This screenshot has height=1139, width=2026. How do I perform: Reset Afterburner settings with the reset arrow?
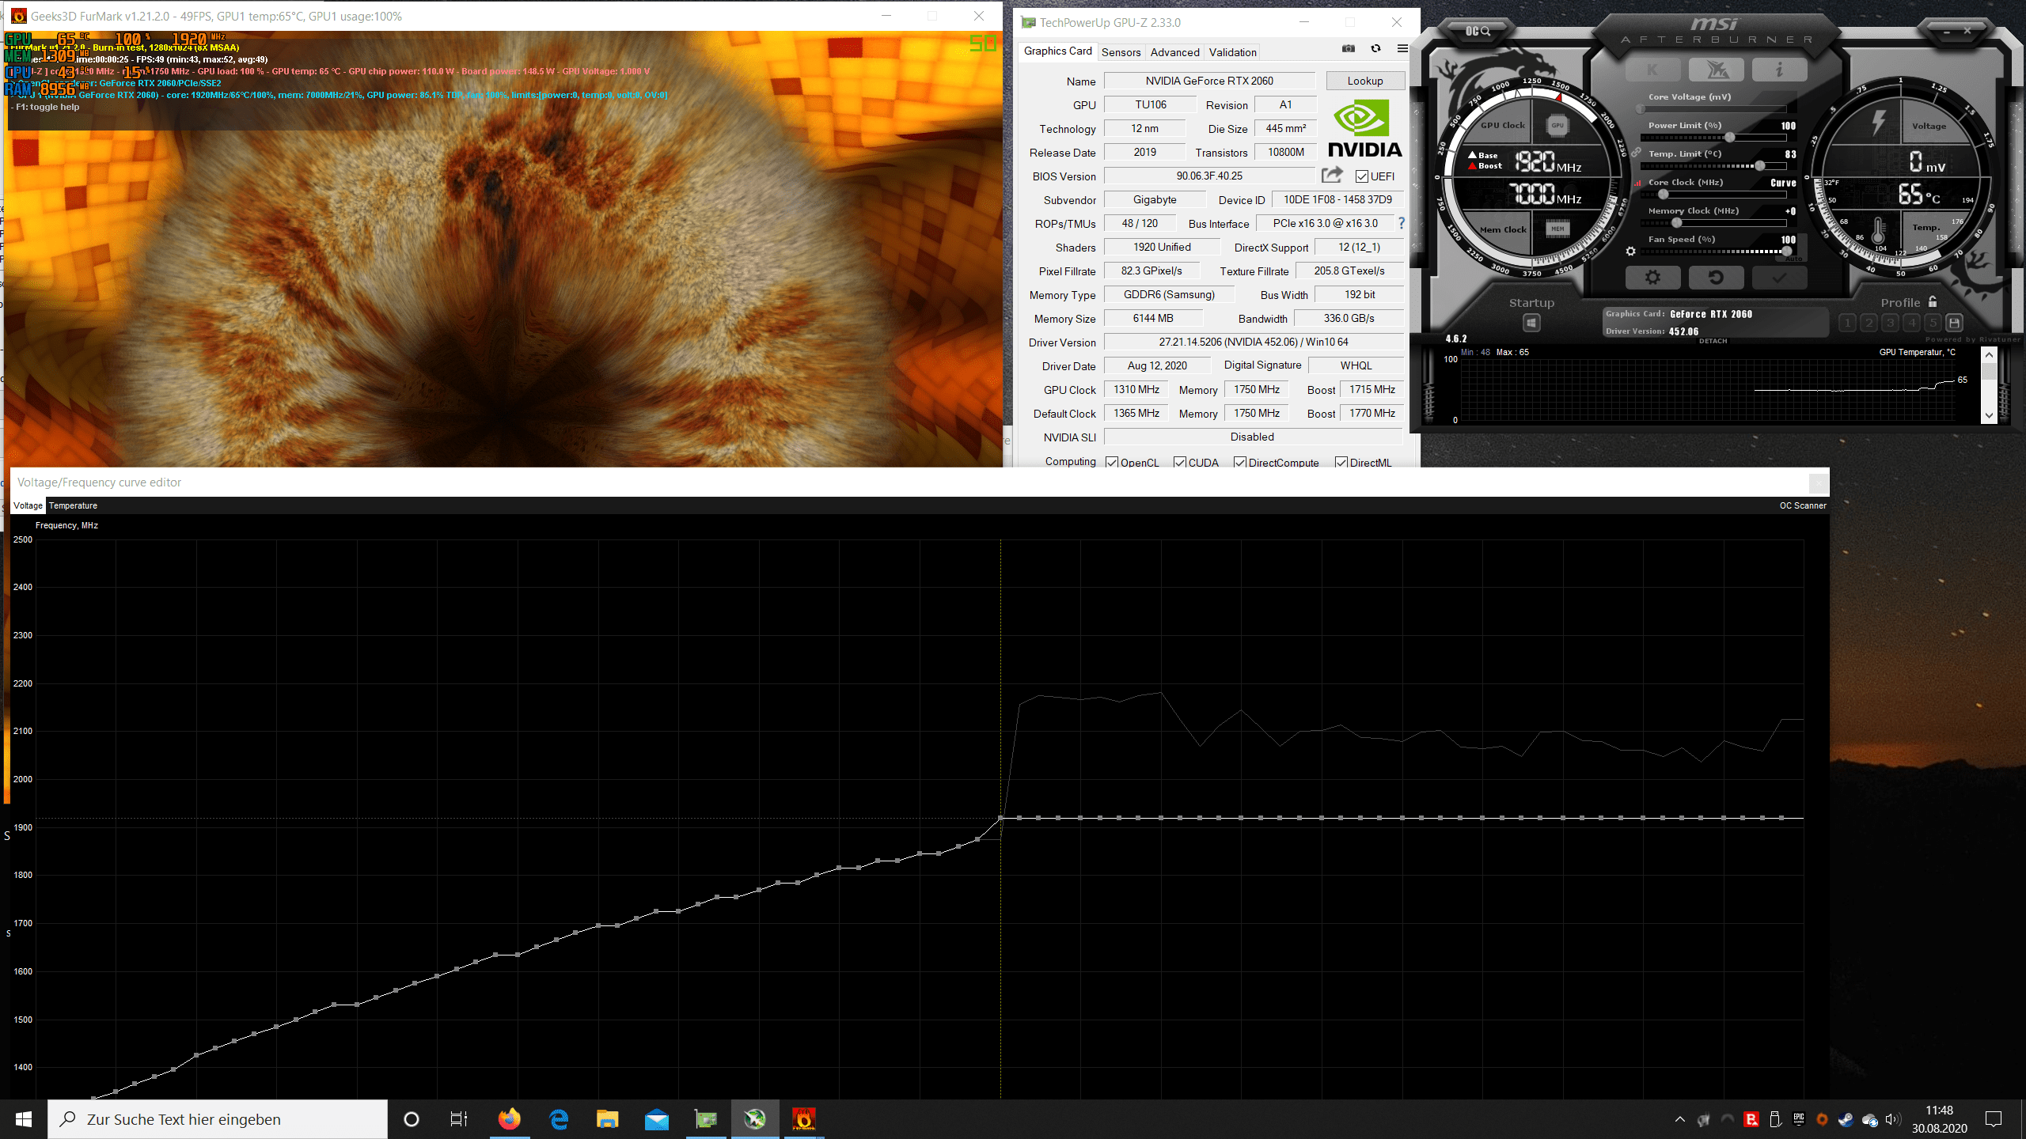1716,278
